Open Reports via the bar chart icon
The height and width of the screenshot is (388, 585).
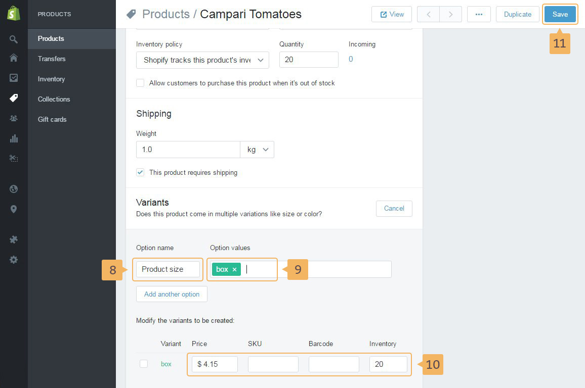click(14, 138)
